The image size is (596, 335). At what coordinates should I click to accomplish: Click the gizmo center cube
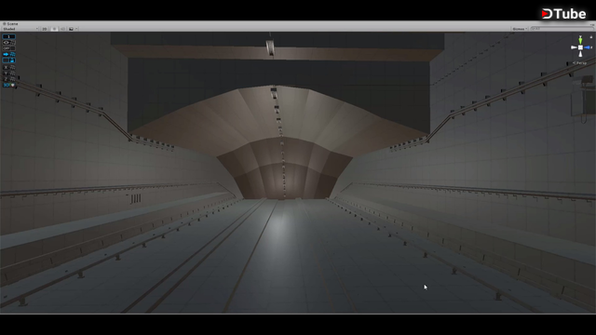[x=580, y=47]
